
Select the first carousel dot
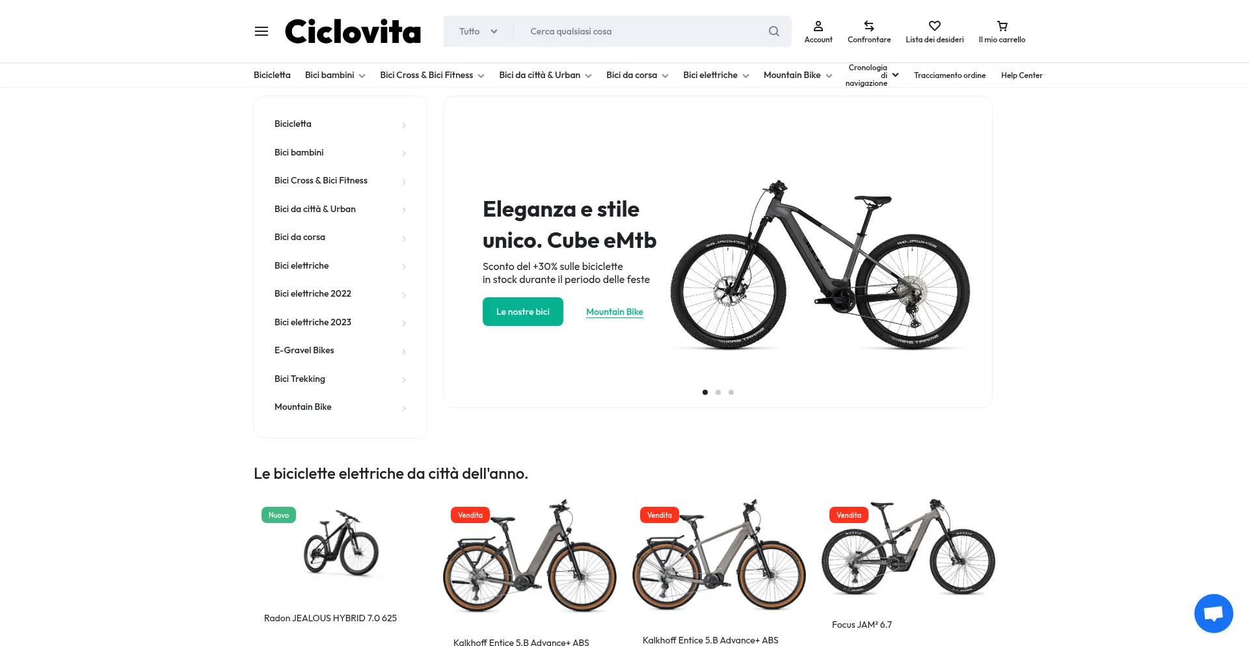click(x=705, y=392)
